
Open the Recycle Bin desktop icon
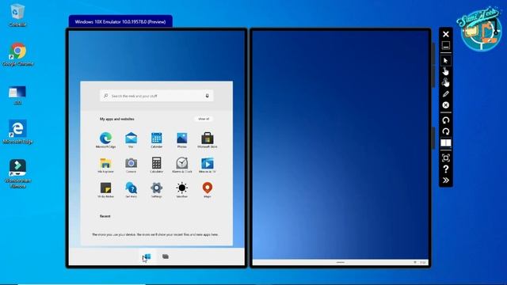(17, 15)
